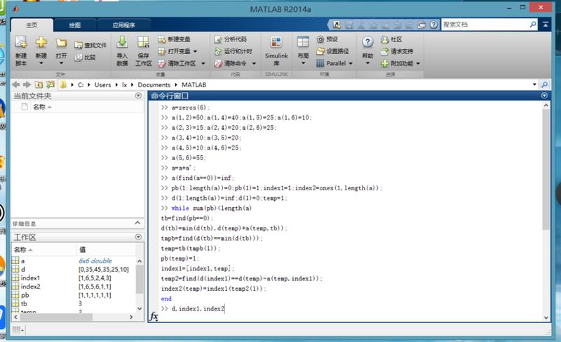Expand the 清除工作区 dropdown arrow

coord(203,63)
